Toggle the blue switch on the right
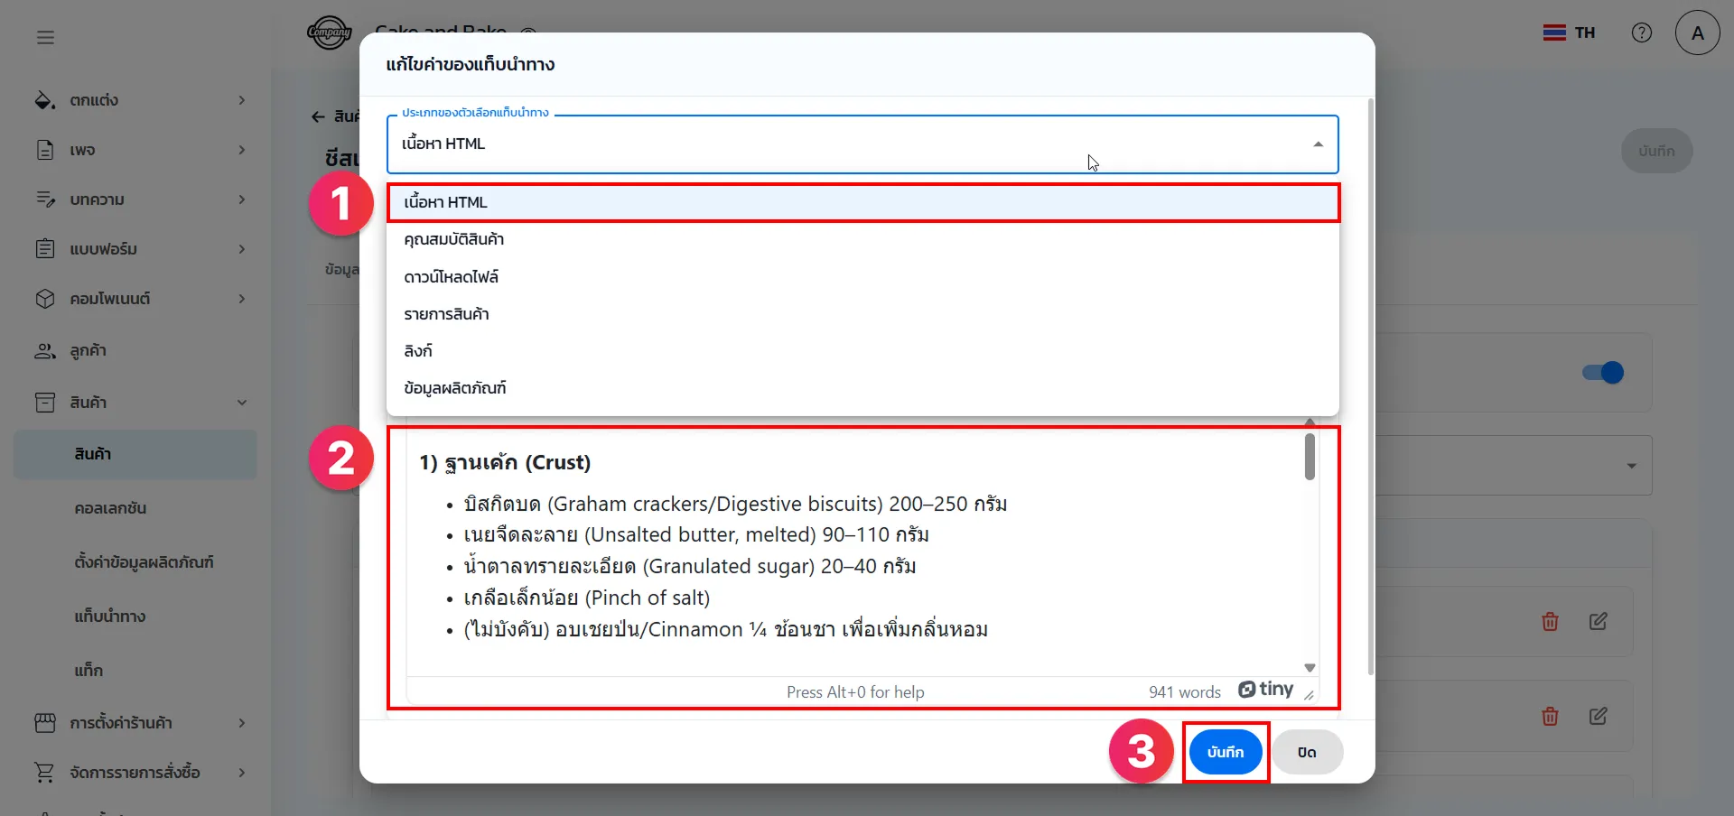This screenshot has height=816, width=1734. (x=1603, y=373)
